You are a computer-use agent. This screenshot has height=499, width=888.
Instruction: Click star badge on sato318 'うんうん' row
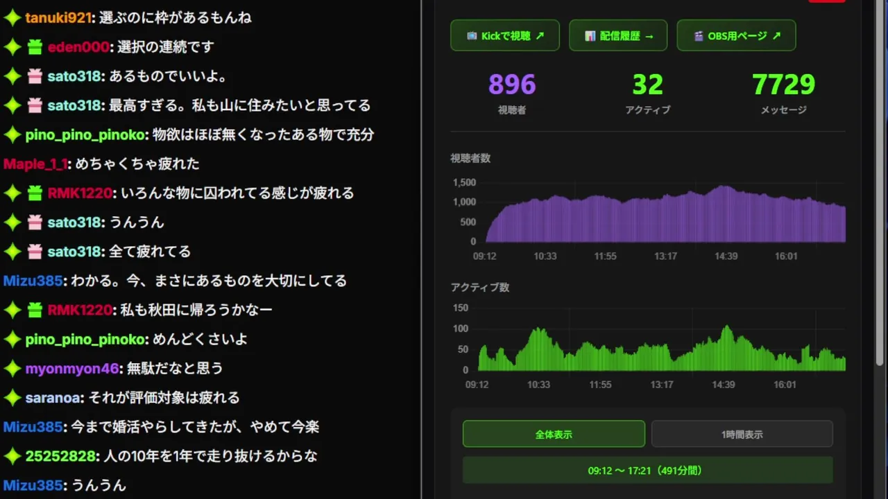pos(12,222)
